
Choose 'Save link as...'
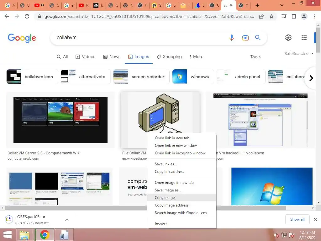pyautogui.click(x=182, y=164)
